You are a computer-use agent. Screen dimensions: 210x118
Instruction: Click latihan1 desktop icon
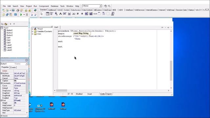52,106
